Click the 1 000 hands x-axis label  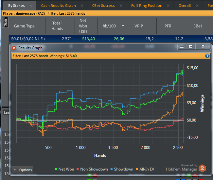pyautogui.click(x=81, y=148)
